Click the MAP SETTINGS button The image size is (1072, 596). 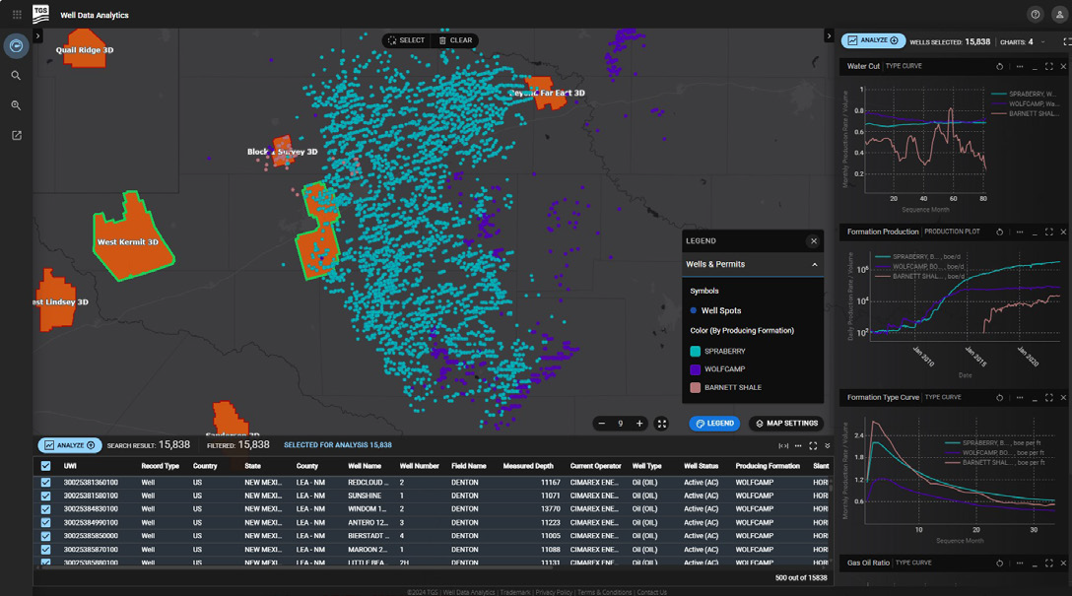coord(786,423)
